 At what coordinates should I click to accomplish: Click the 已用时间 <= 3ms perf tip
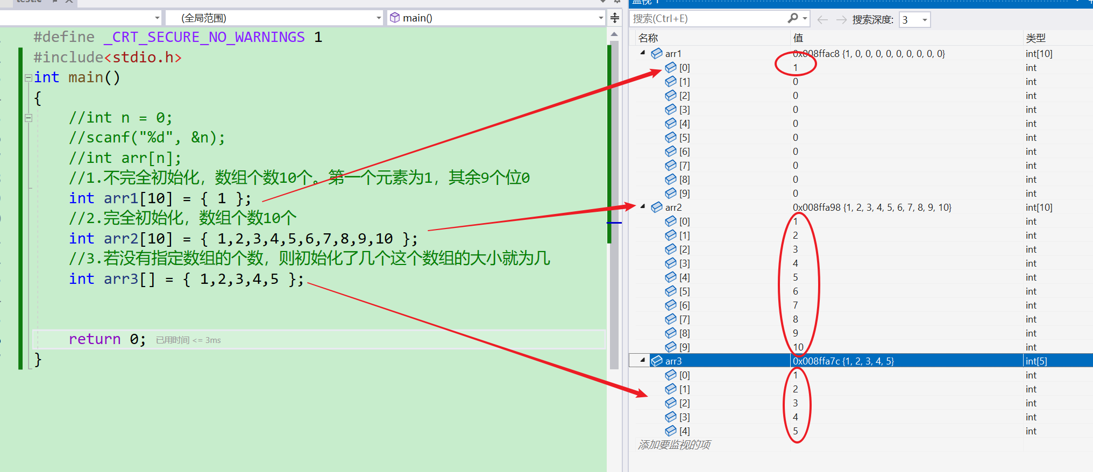188,340
